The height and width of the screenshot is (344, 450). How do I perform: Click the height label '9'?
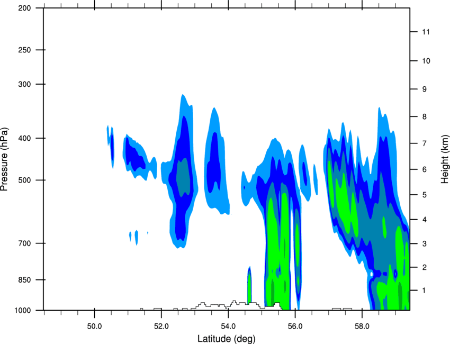pyautogui.click(x=425, y=89)
